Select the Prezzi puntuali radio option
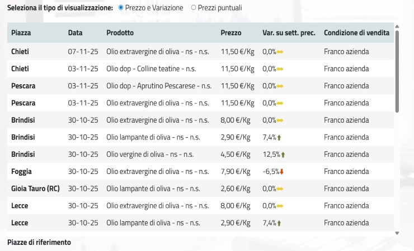The width and height of the screenshot is (414, 251). (194, 8)
